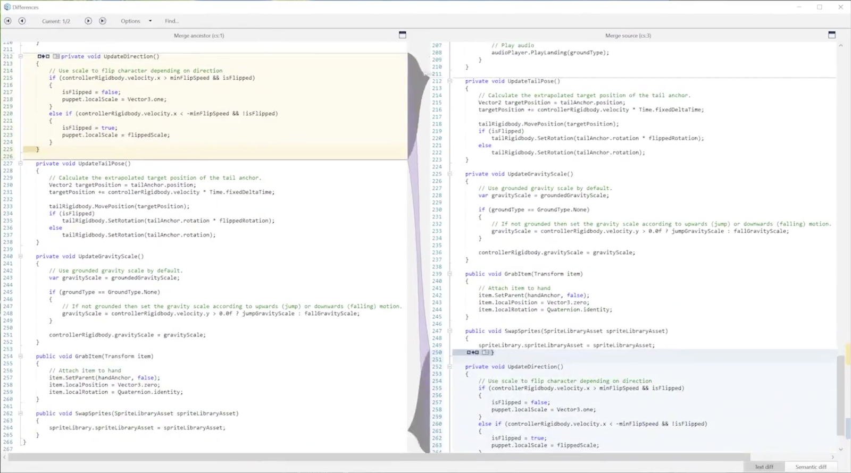Maximize the Merge ancestor pane
The image size is (851, 473).
coord(403,35)
